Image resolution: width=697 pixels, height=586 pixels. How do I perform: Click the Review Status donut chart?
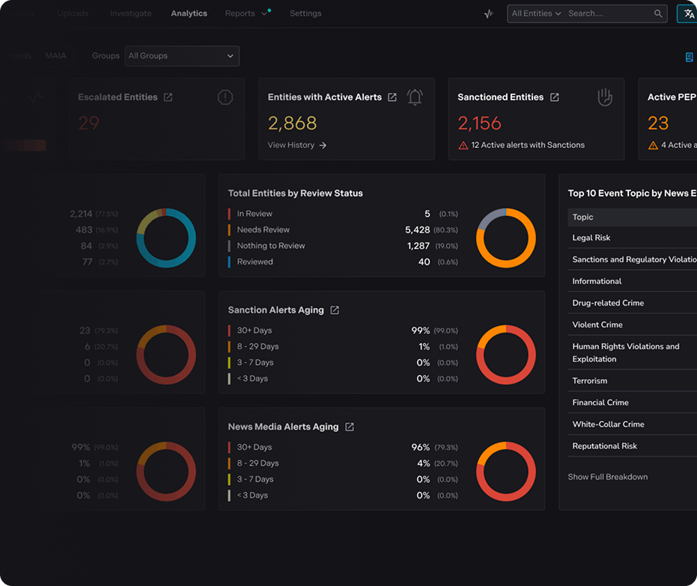tap(506, 238)
